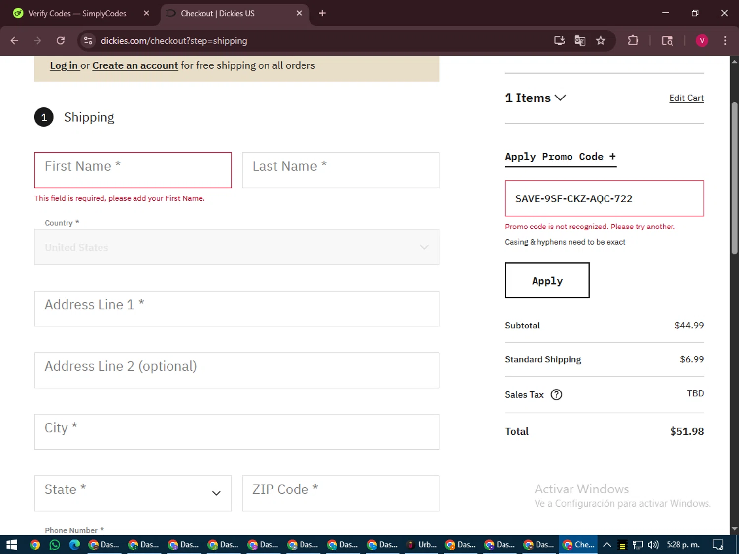Open the taskbar clock showing 5:28 p. m.
The height and width of the screenshot is (554, 739).
[x=683, y=545]
